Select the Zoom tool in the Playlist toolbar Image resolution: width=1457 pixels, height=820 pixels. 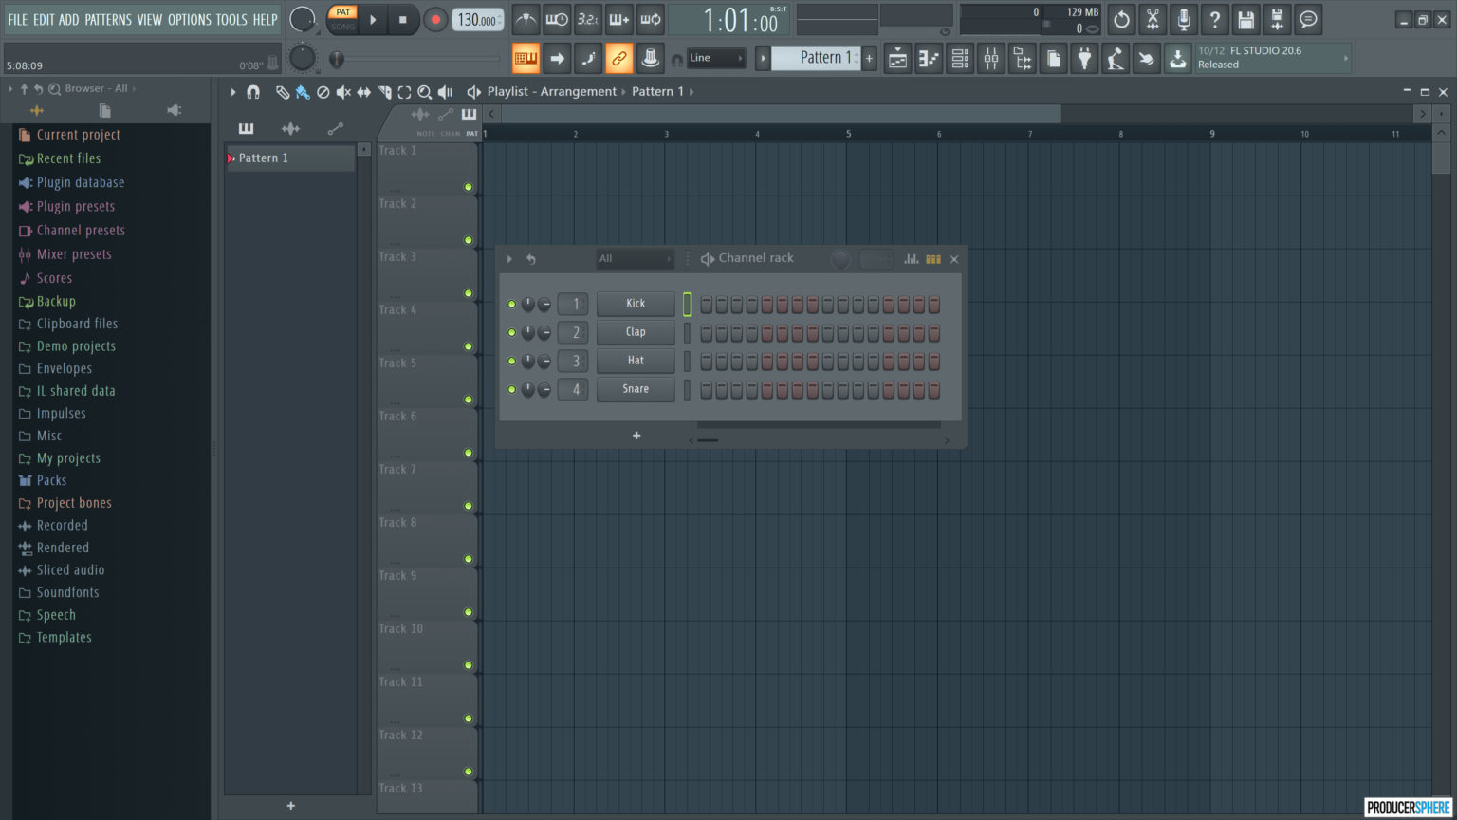[424, 92]
